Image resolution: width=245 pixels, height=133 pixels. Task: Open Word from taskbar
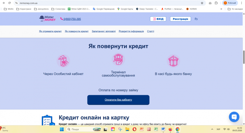(163, 129)
